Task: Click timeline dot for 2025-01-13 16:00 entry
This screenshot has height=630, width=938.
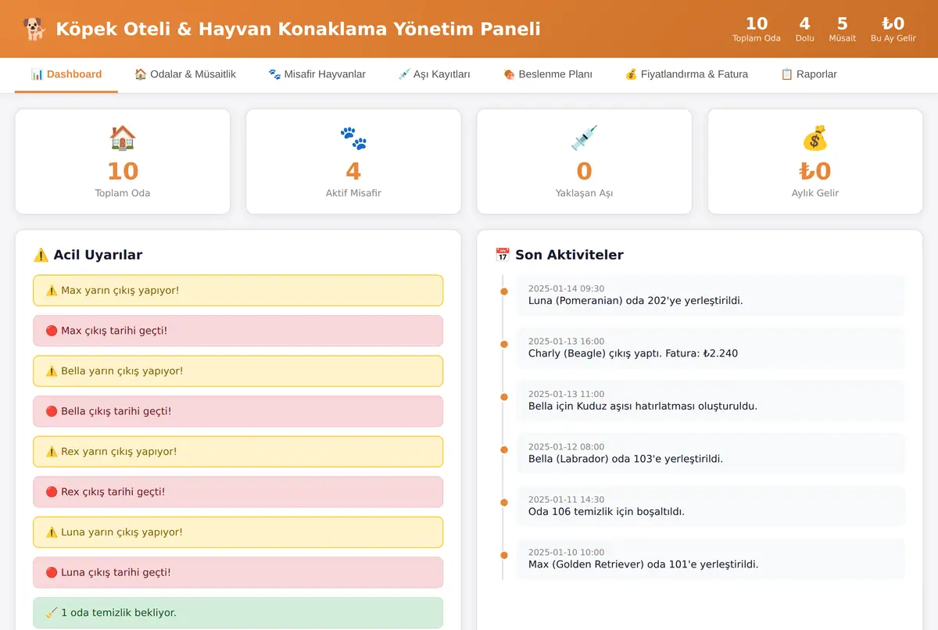Action: click(504, 344)
